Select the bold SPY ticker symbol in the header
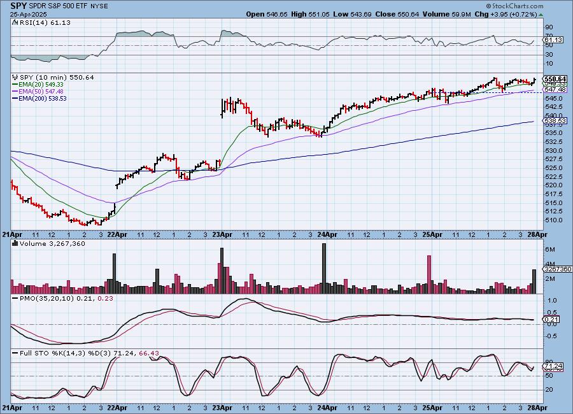The image size is (573, 414). (18, 6)
